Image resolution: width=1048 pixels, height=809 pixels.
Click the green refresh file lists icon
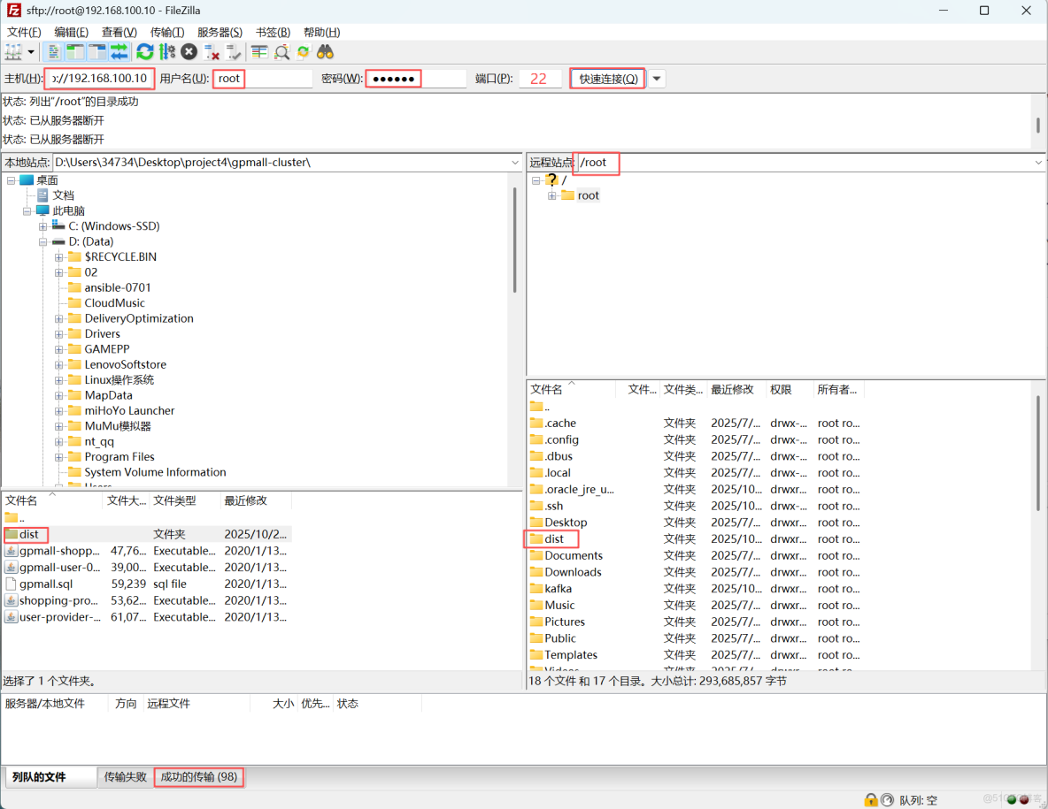(145, 52)
